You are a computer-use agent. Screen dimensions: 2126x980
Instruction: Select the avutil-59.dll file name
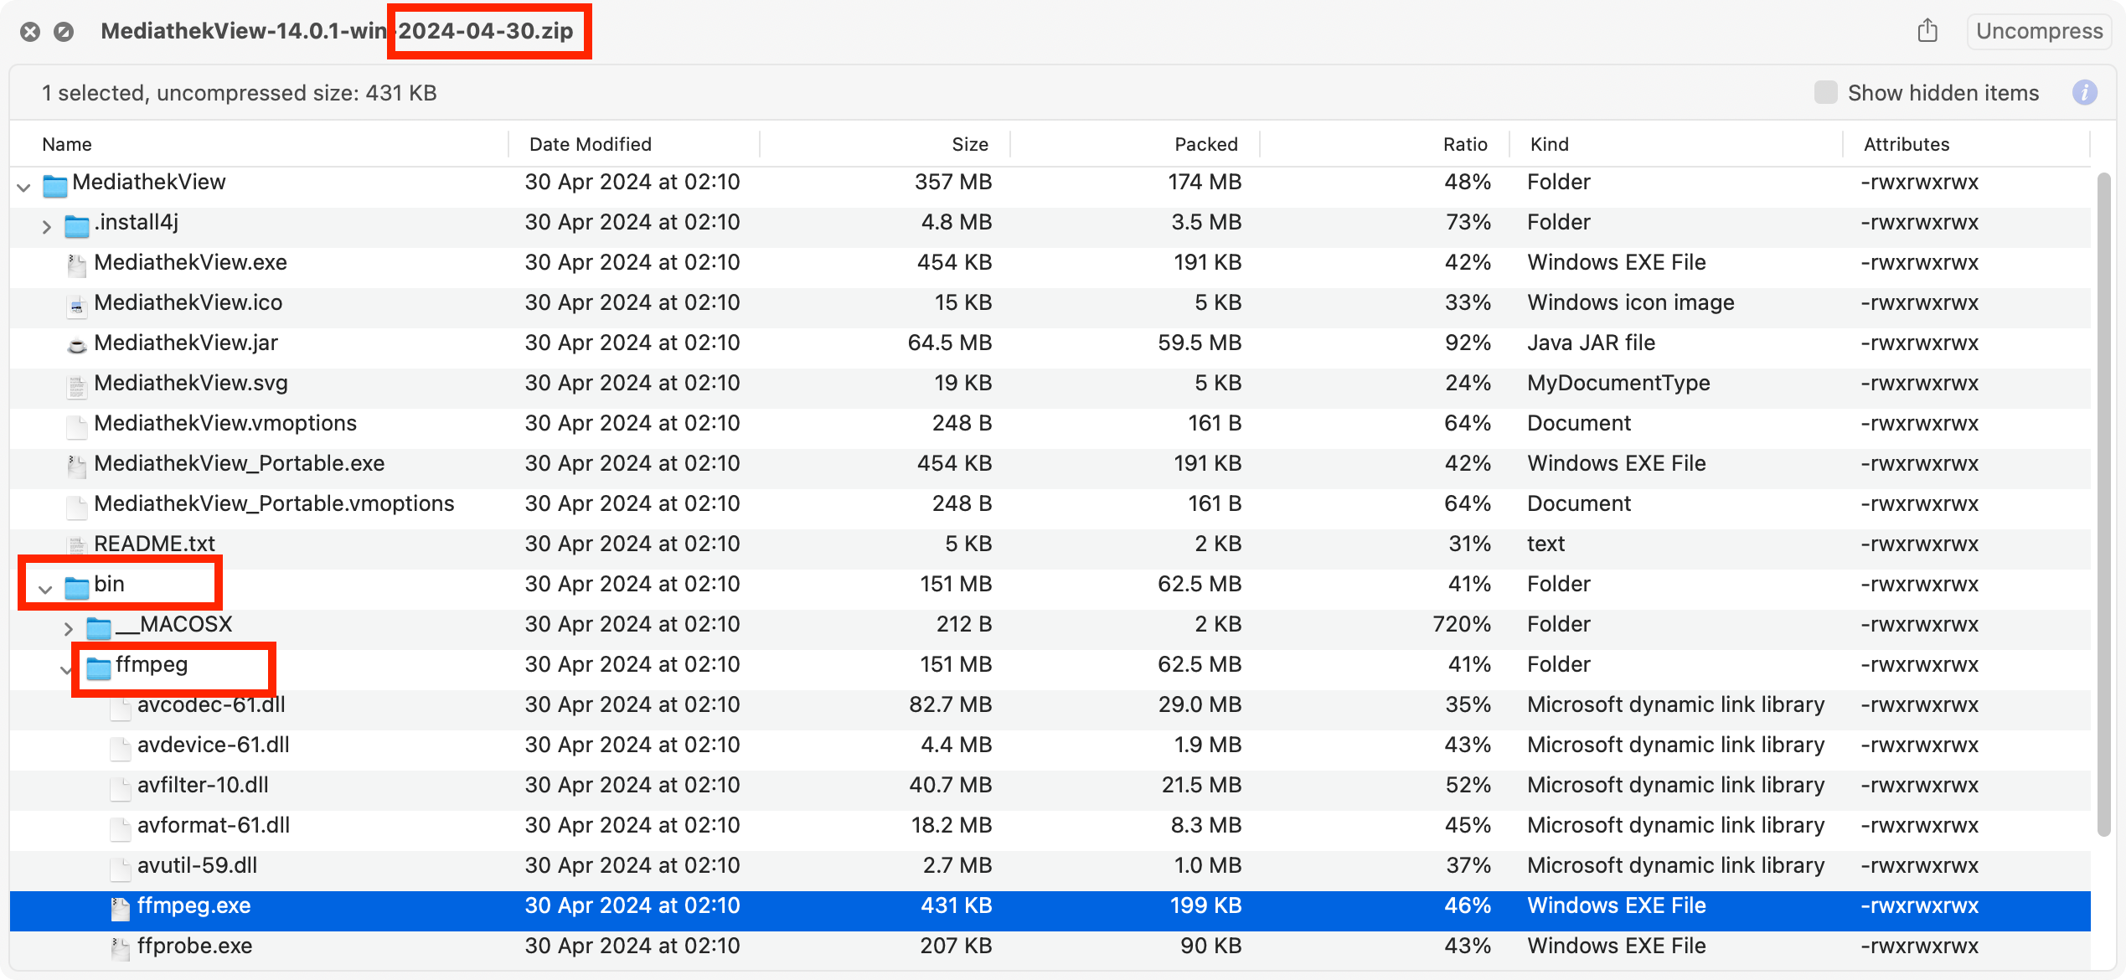pos(197,865)
